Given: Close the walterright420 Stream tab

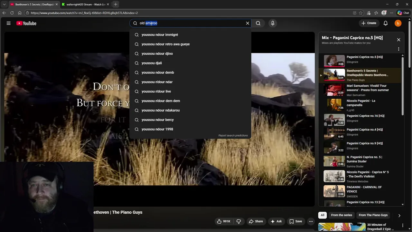Looking at the screenshot, I should [x=108, y=5].
